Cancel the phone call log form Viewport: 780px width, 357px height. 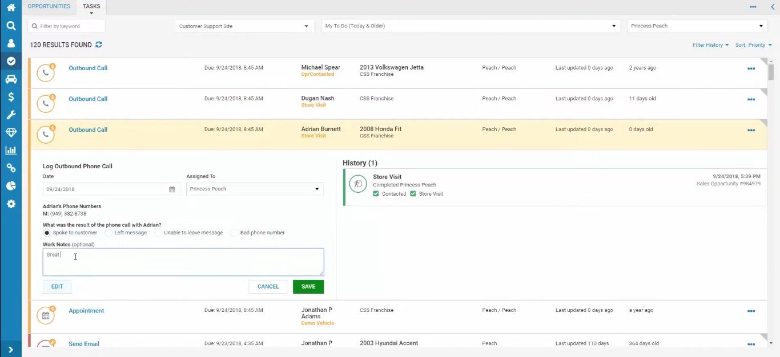(268, 287)
